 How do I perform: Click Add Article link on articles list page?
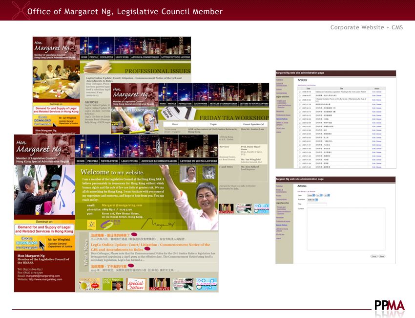(x=302, y=85)
